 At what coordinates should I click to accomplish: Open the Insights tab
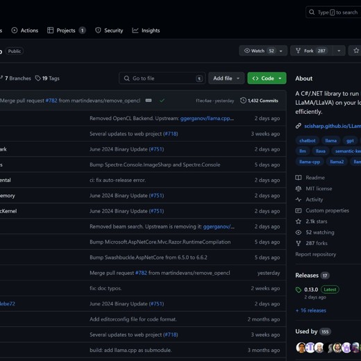146,31
